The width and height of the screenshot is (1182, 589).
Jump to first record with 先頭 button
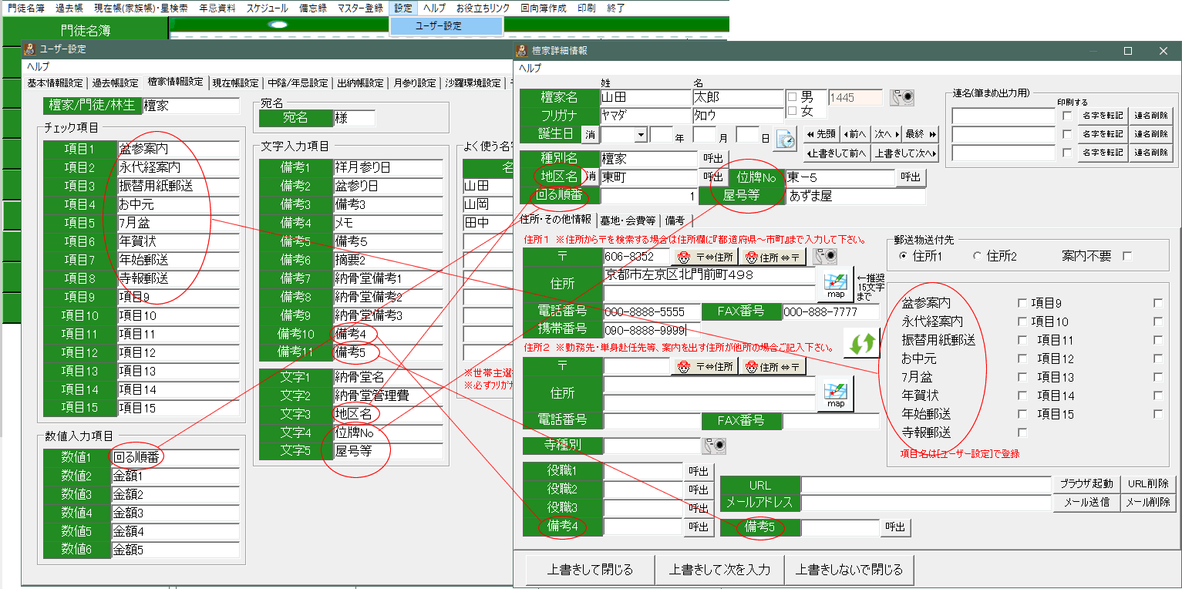(x=820, y=133)
